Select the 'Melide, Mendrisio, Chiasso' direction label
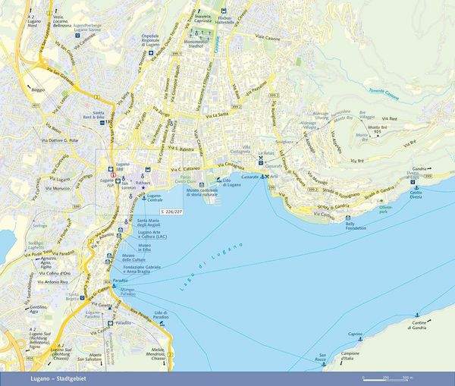Viewport: 455px width, 386px height. tap(157, 354)
